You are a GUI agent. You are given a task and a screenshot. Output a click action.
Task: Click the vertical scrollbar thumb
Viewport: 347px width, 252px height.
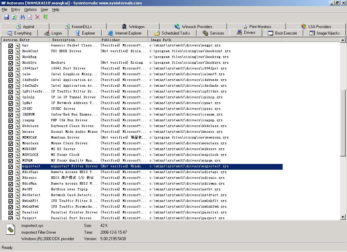tap(343, 123)
